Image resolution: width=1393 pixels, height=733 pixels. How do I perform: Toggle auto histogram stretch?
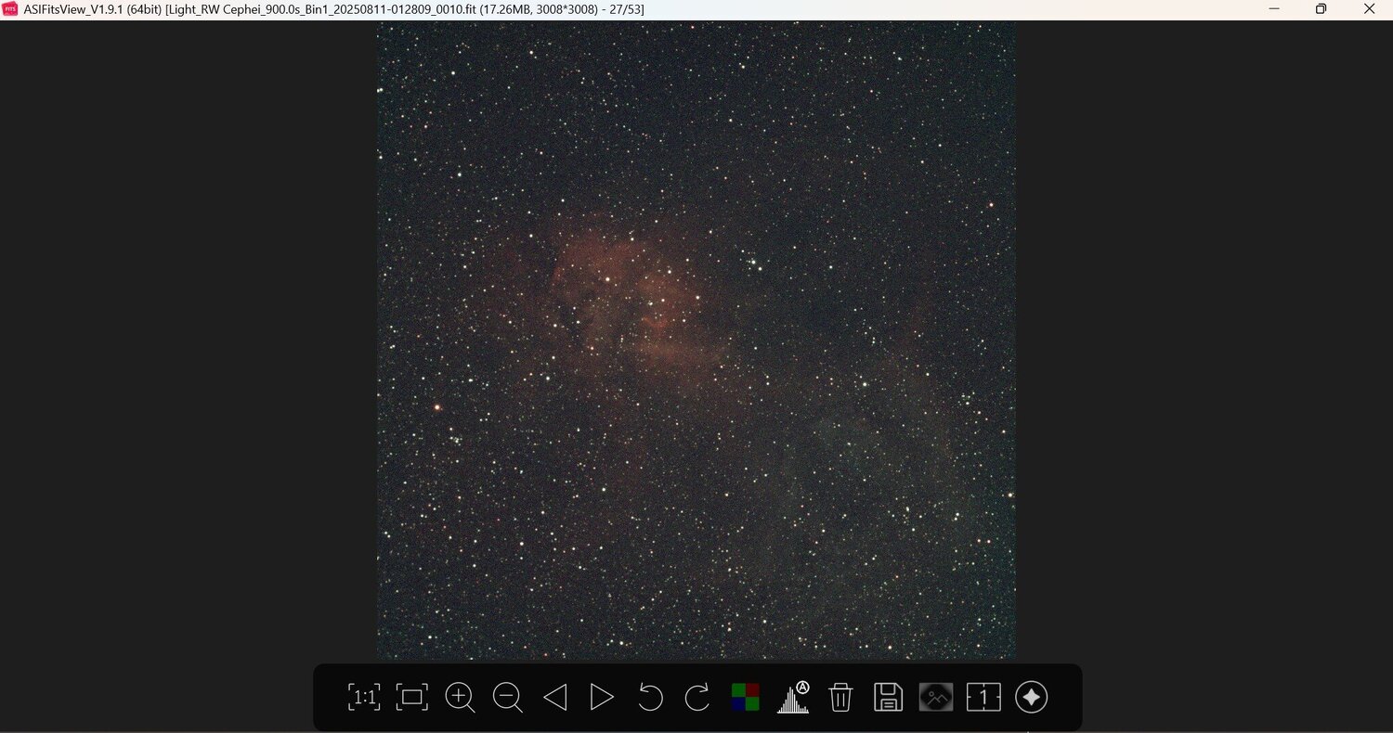point(793,697)
